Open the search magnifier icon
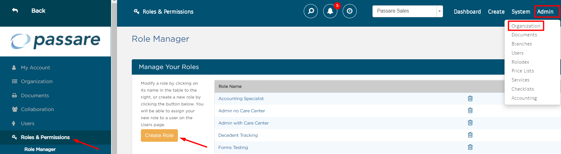This screenshot has width=561, height=154. pos(311,11)
